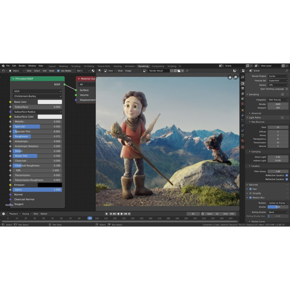Open the Render menu

point(22,66)
